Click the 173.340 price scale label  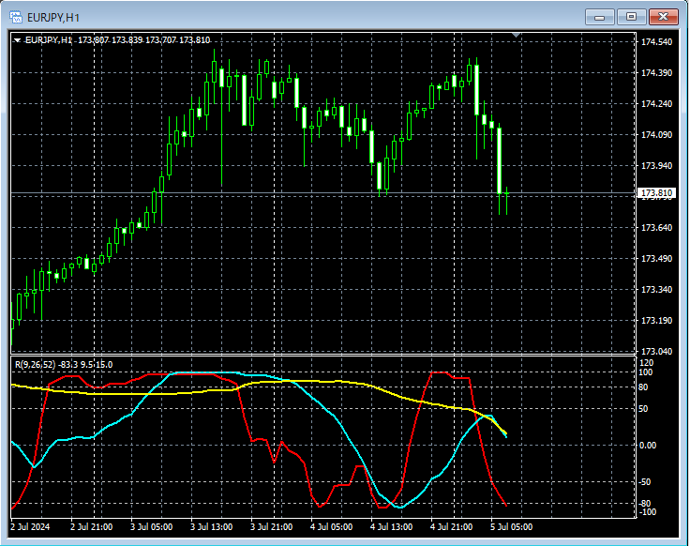coord(656,289)
